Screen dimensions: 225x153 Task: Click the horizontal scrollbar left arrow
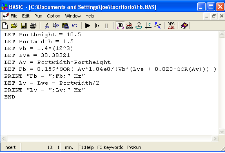4,138
